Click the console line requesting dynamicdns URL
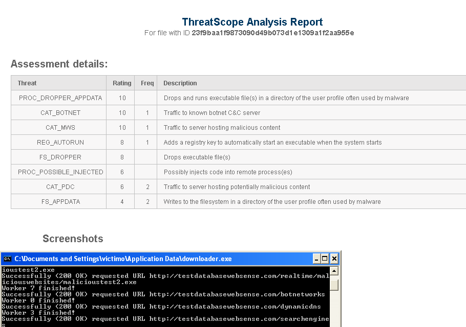 [161, 307]
